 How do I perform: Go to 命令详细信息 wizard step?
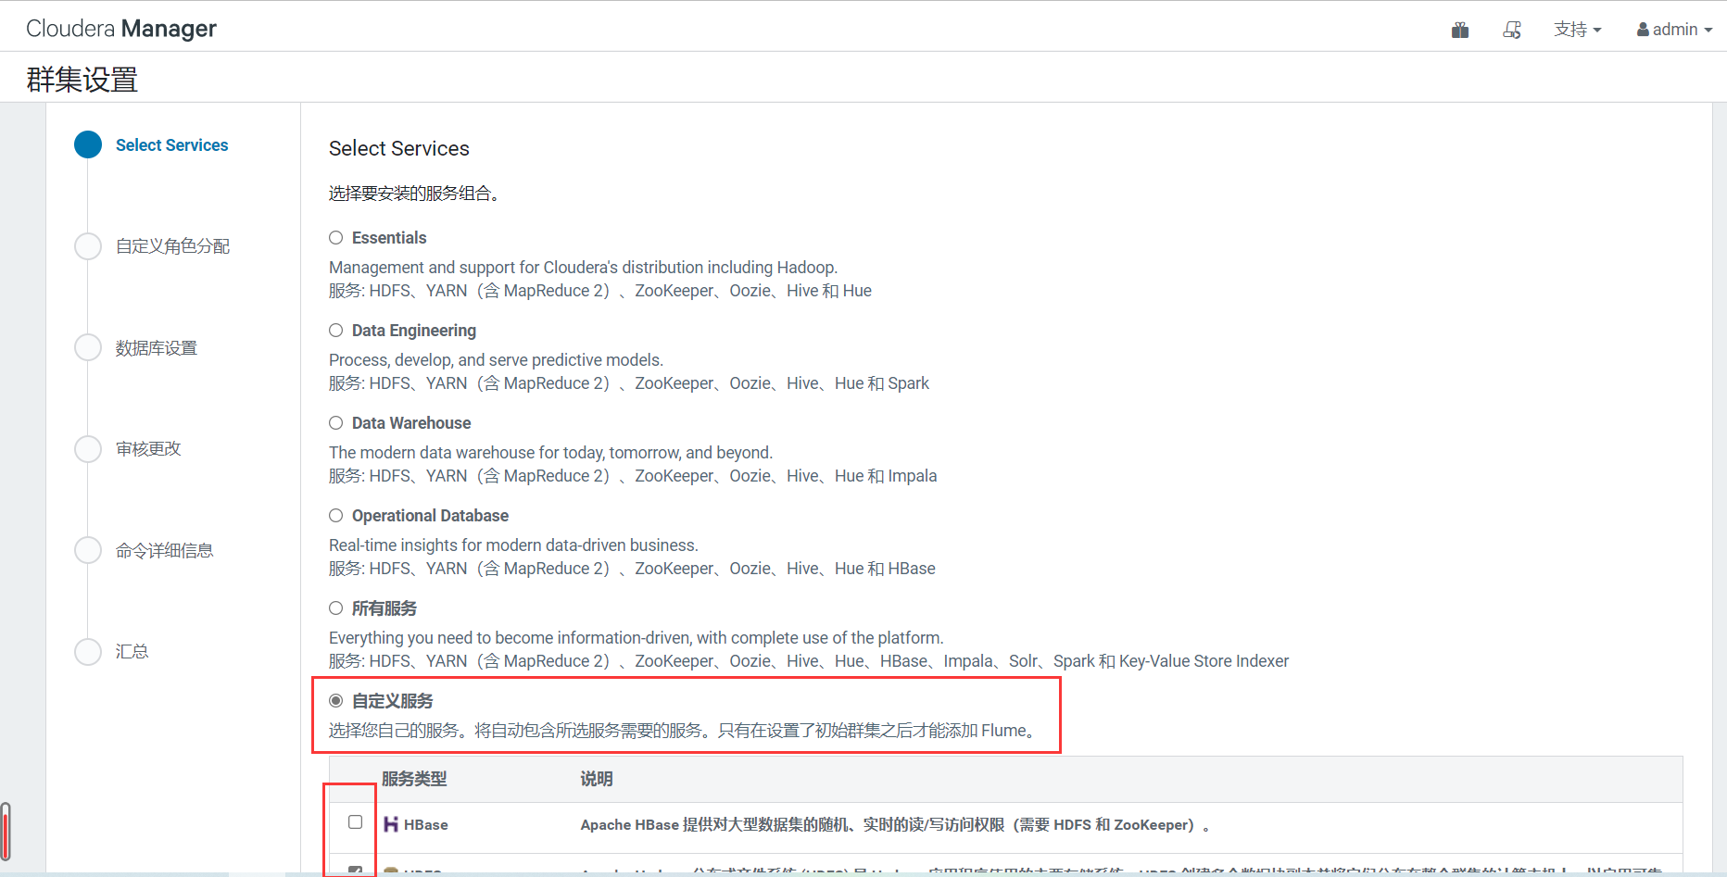click(x=164, y=551)
